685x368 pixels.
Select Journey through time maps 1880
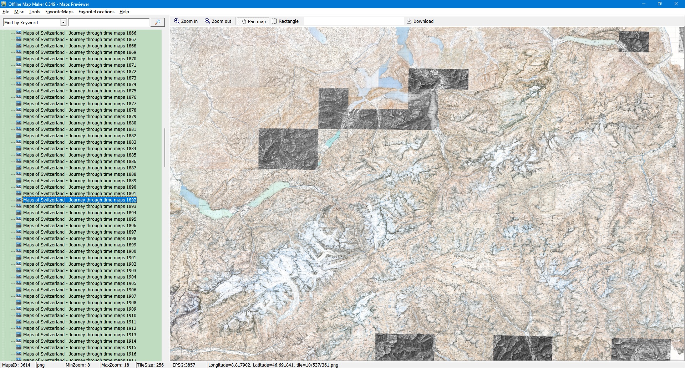(x=80, y=123)
